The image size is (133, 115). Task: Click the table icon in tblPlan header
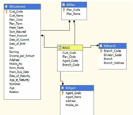pos(64,5)
